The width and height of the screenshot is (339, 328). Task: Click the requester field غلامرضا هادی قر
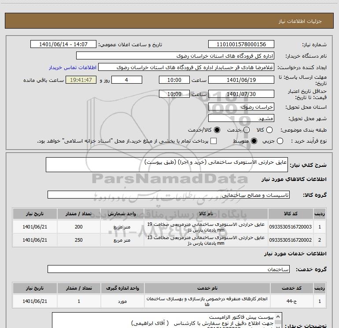(x=186, y=67)
